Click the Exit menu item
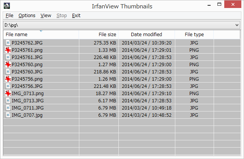The width and height of the screenshot is (244, 159). pyautogui.click(x=76, y=16)
